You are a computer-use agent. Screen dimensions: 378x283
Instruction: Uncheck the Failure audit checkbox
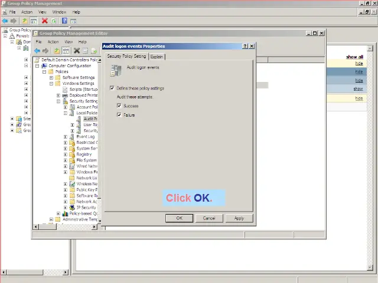[x=119, y=115]
